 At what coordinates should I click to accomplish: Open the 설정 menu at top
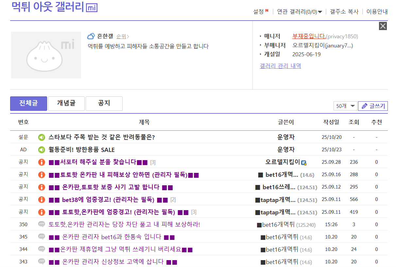pos(258,12)
